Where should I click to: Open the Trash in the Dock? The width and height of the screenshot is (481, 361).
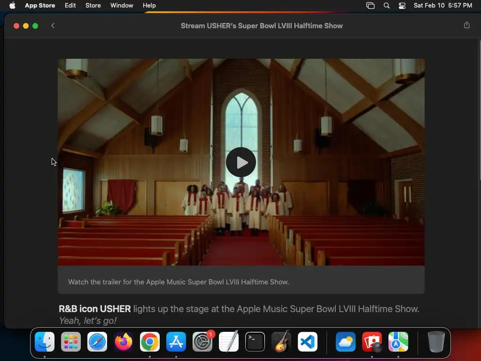(436, 342)
